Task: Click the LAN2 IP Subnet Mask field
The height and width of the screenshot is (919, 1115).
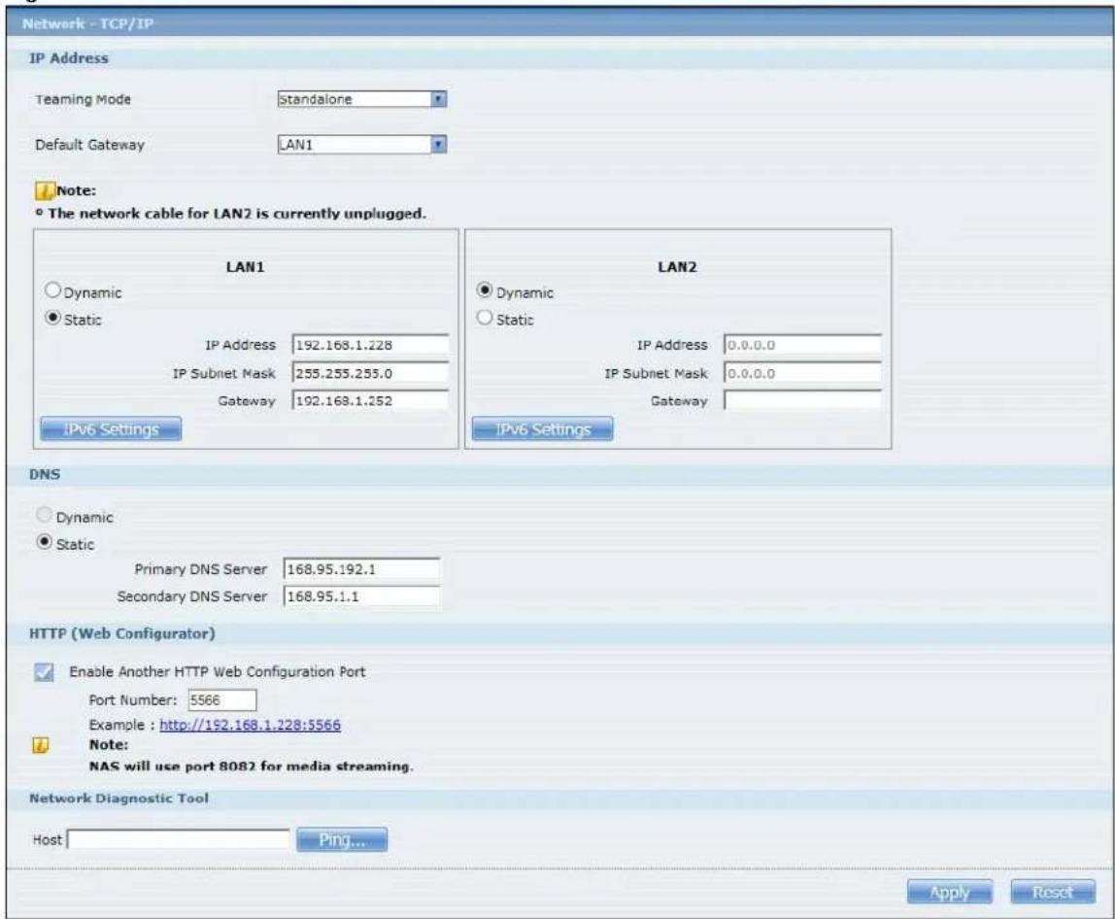Action: click(x=803, y=373)
